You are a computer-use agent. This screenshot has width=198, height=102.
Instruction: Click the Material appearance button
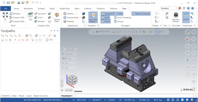(69, 21)
